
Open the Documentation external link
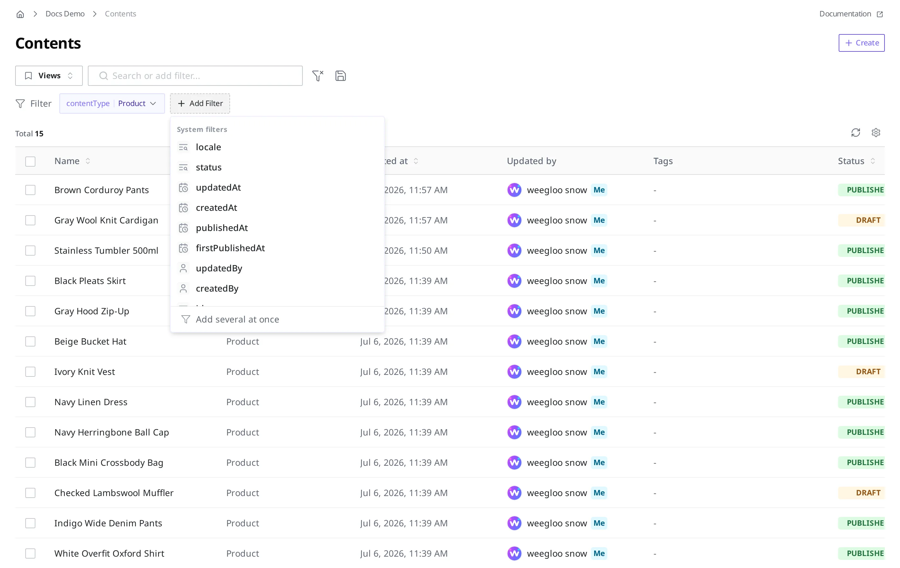[851, 14]
